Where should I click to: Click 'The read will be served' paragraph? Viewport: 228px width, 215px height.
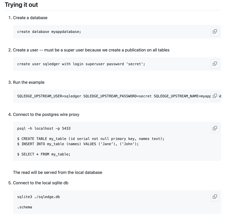click(x=58, y=172)
